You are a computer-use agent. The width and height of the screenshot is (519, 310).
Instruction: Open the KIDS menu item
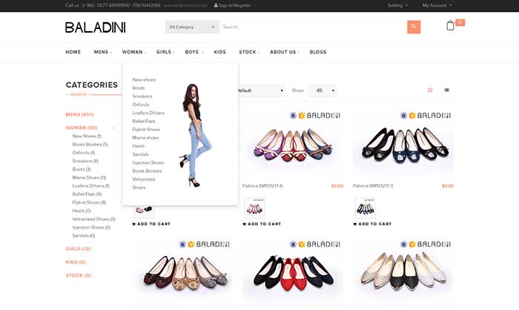pyautogui.click(x=219, y=52)
